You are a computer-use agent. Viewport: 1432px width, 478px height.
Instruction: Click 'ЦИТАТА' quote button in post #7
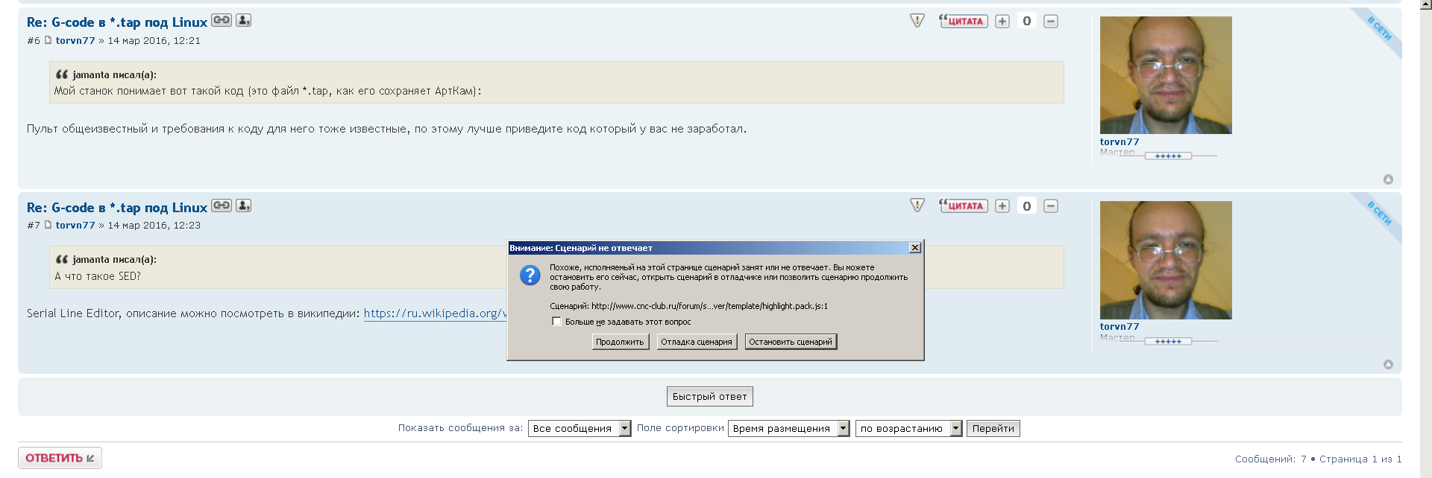pos(964,205)
